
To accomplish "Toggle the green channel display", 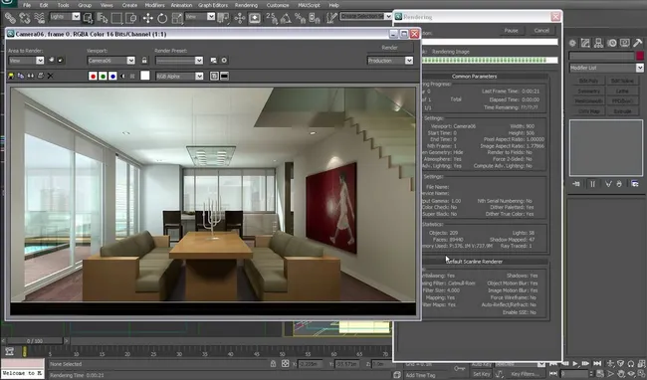I will tap(103, 77).
